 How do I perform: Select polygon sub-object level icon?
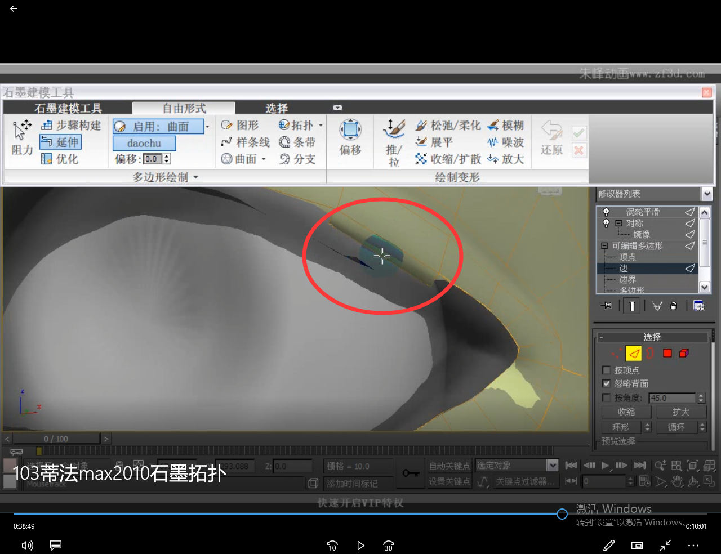(667, 353)
